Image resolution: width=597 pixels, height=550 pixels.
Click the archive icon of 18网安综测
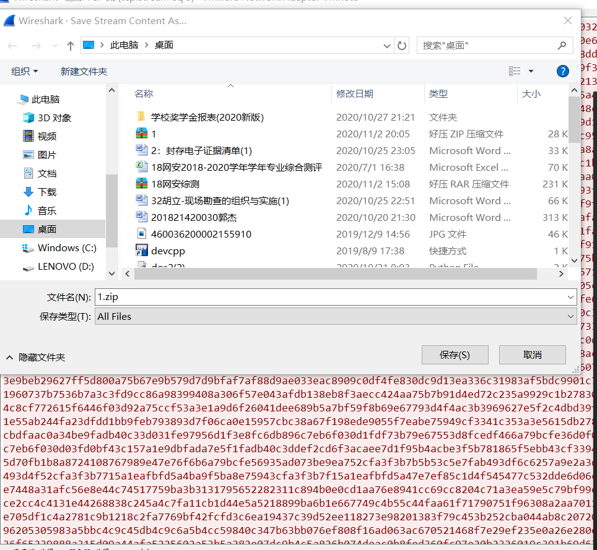click(x=141, y=183)
